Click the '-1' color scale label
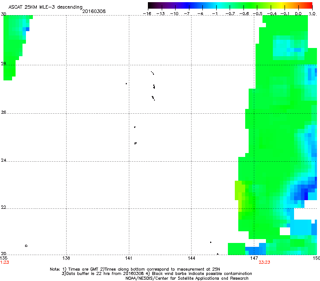The height and width of the screenshot is (281, 320). (214, 14)
